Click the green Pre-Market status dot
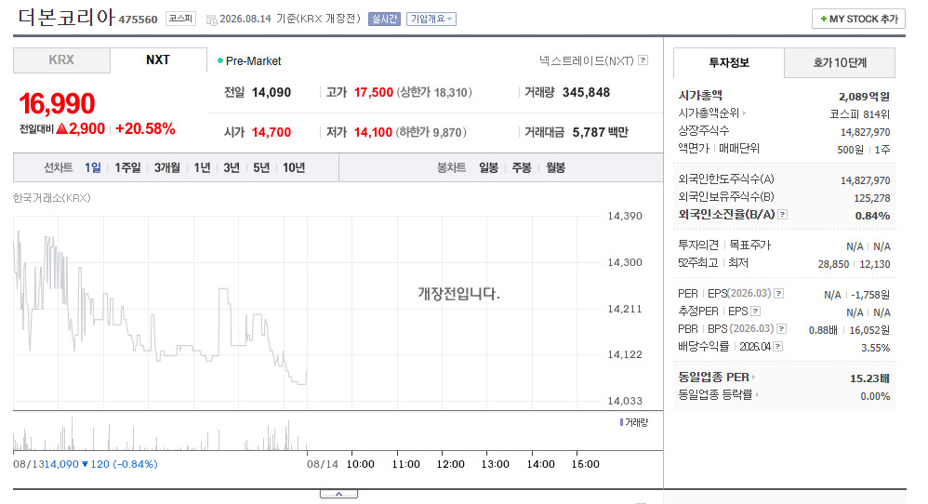The width and height of the screenshot is (928, 504). 220,61
